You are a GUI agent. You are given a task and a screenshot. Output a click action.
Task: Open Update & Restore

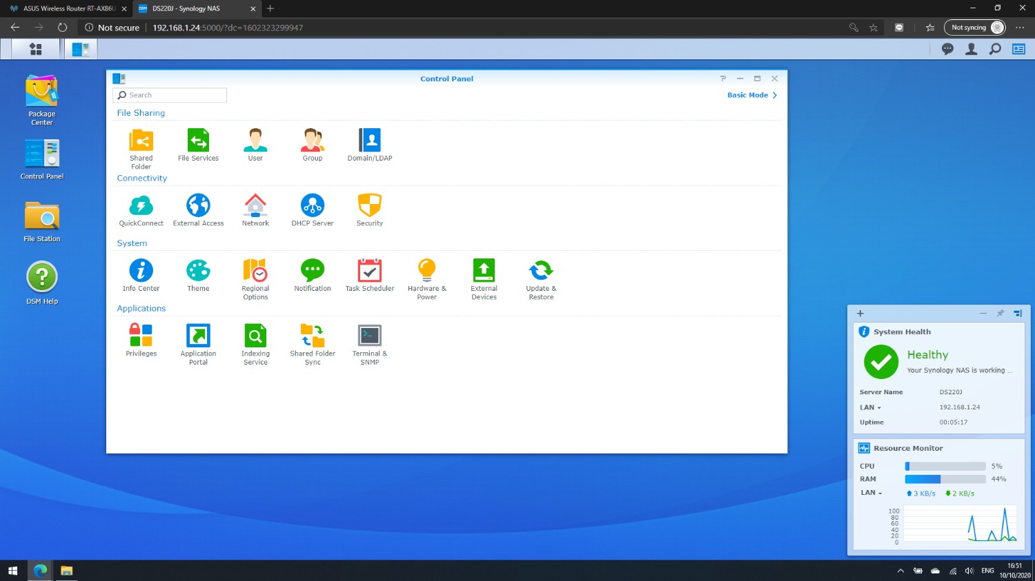tap(541, 279)
